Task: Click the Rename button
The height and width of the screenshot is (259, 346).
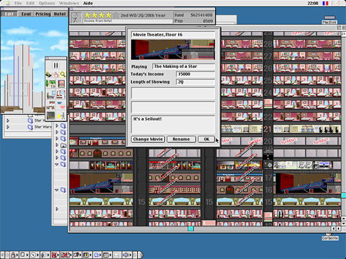Action: click(x=181, y=139)
